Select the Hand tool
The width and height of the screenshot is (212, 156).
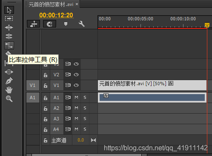coord(9,90)
